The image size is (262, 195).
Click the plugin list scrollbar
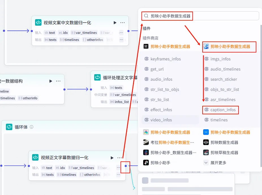[261, 96]
